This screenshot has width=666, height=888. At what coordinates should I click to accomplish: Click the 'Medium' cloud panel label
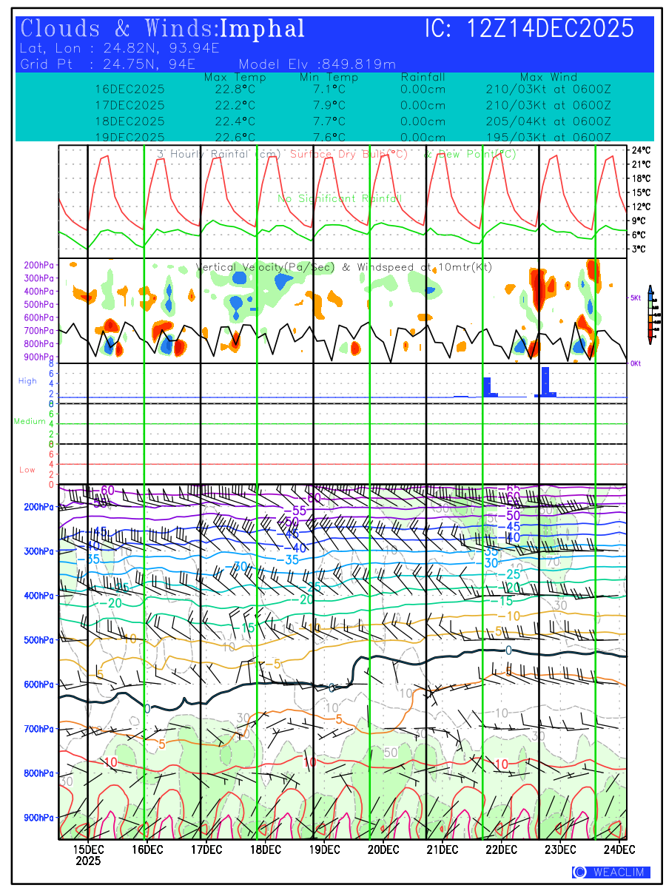pyautogui.click(x=30, y=422)
